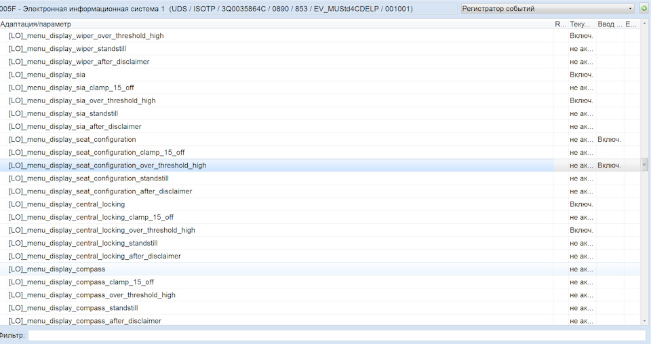Viewport: 651px width, 344px height.
Task: Select row menu_display_compass_standstill
Action: pyautogui.click(x=319, y=308)
